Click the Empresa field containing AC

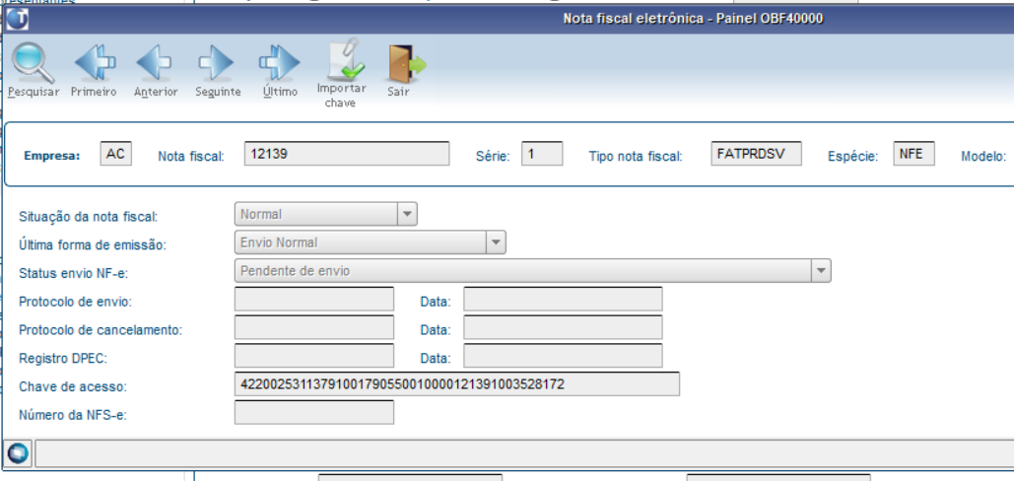coord(115,155)
